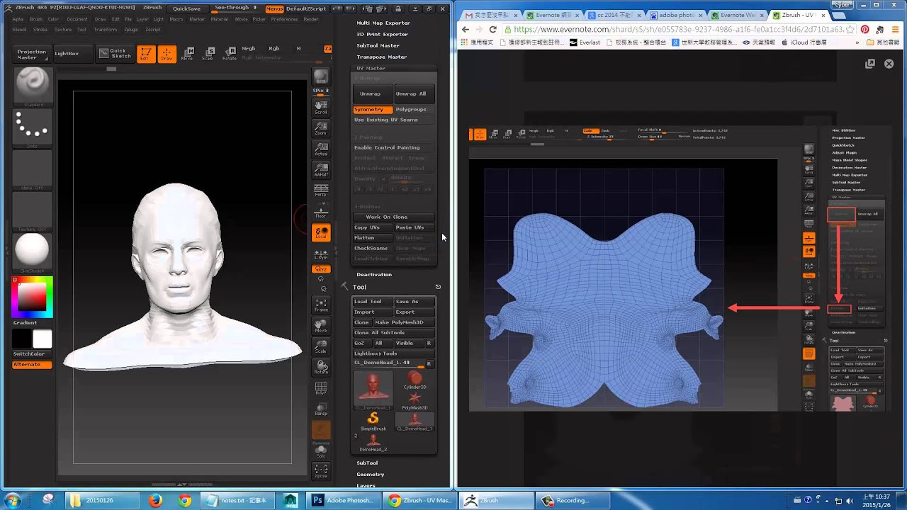Select the Scroll canvas icon

point(321,107)
